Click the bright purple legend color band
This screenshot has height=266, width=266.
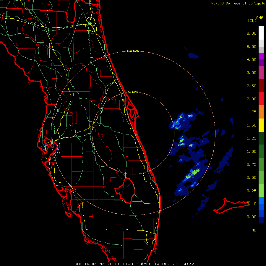point(261,56)
